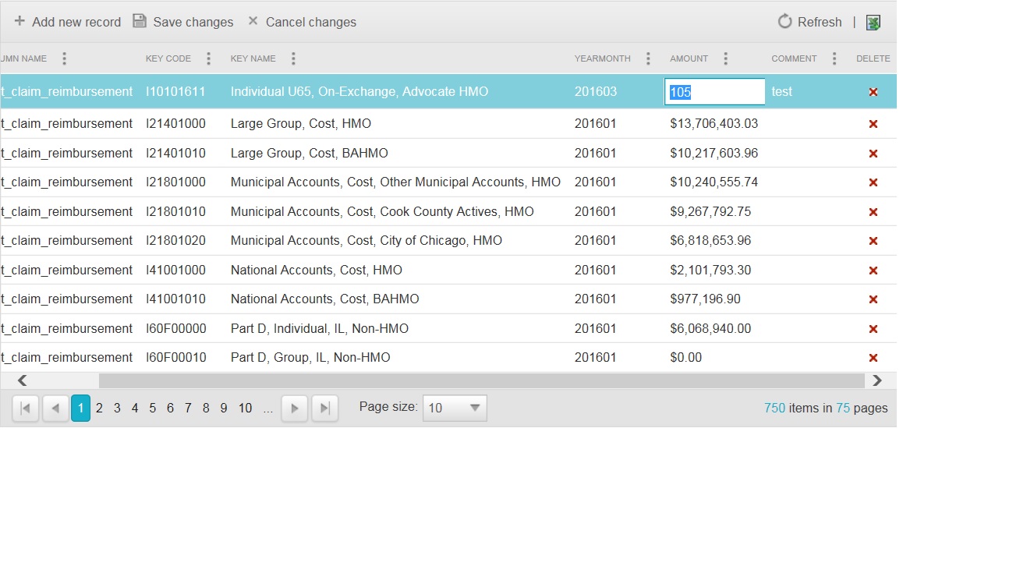1027x566 pixels.
Task: Click Save changes
Action: [183, 22]
